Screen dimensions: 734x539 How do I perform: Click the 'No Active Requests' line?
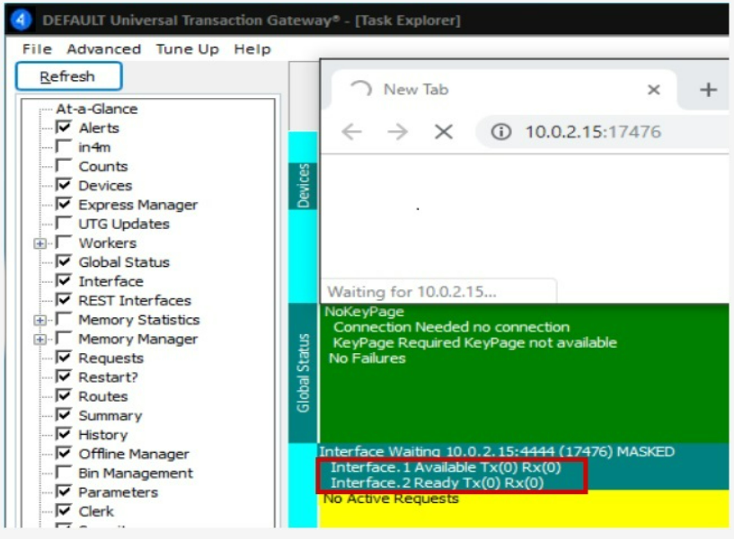point(391,499)
